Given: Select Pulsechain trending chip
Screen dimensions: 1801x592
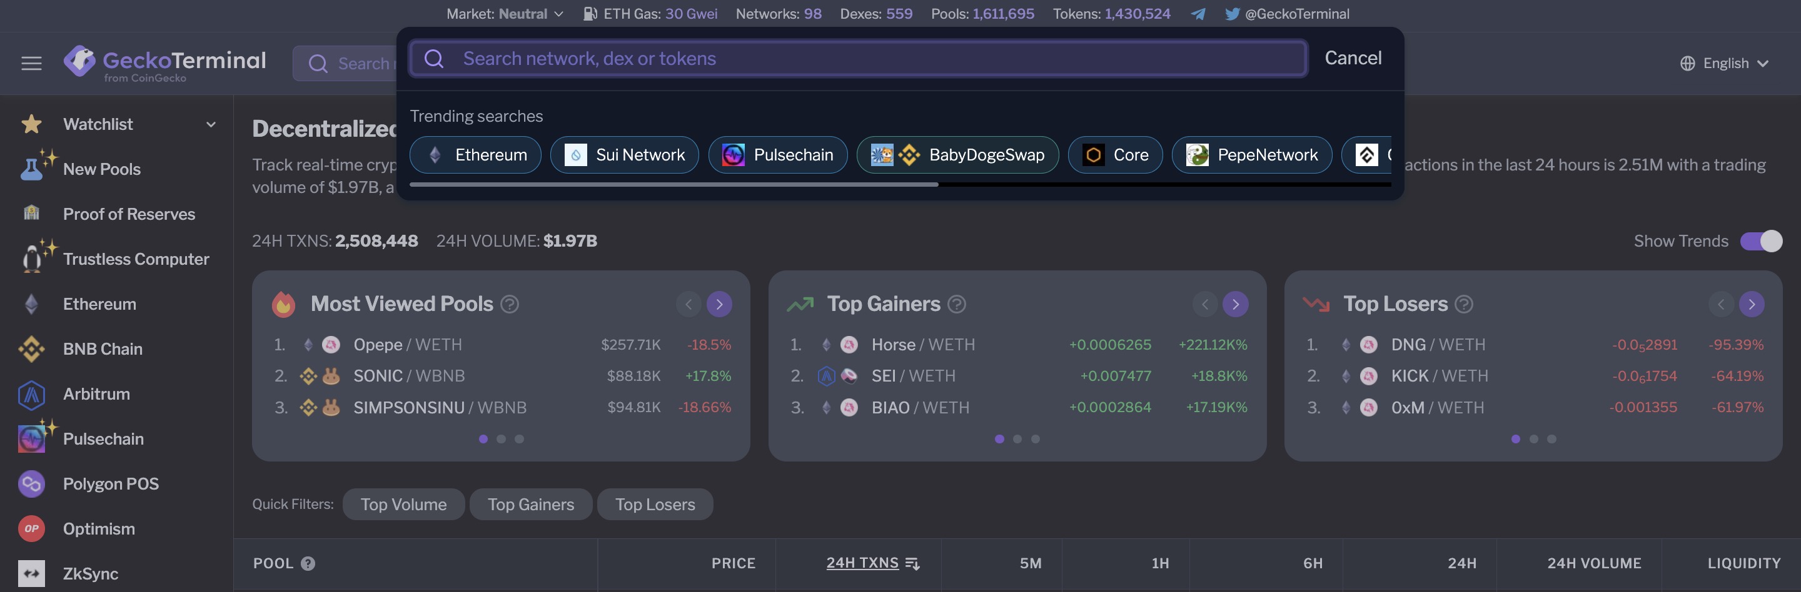Looking at the screenshot, I should click(777, 155).
